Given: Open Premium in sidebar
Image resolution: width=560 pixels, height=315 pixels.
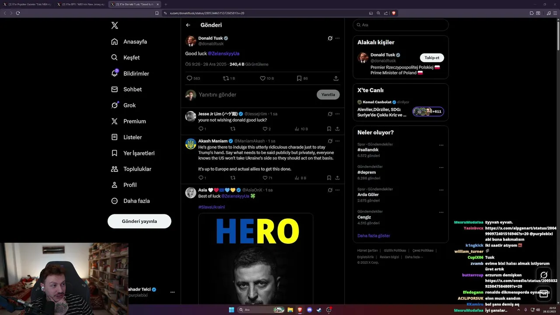Looking at the screenshot, I should point(128,121).
